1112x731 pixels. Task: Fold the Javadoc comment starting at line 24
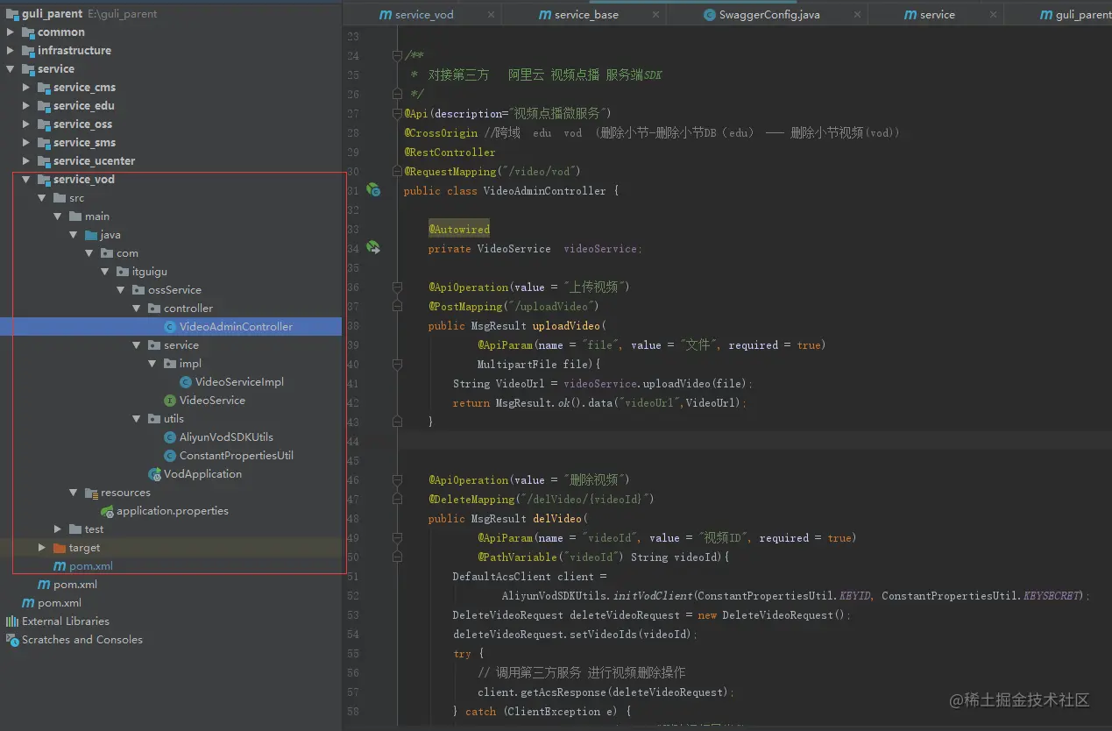[398, 55]
